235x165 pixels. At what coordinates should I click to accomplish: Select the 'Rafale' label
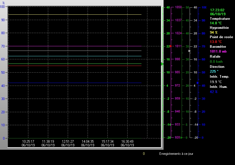(215, 57)
